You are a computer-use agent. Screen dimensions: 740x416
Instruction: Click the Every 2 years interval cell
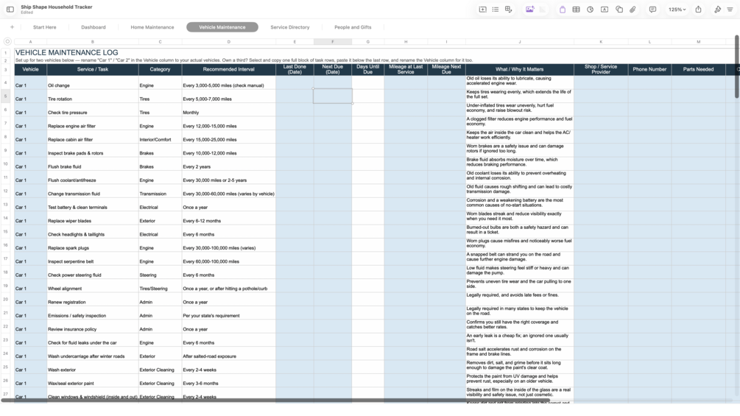tap(229, 164)
